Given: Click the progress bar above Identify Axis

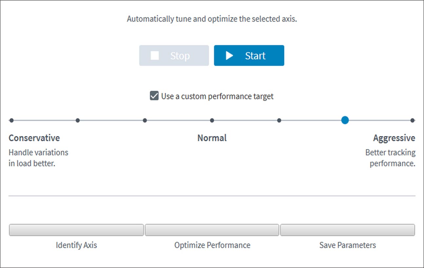Looking at the screenshot, I should [x=76, y=230].
